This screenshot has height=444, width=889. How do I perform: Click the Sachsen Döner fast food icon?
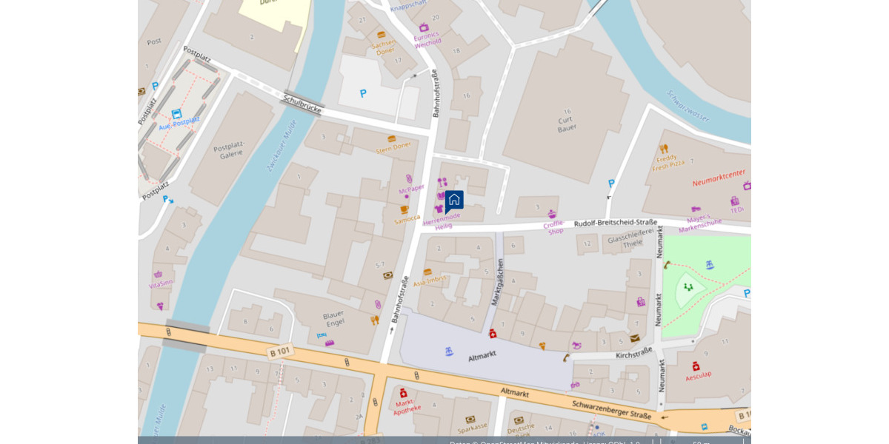coord(382,34)
